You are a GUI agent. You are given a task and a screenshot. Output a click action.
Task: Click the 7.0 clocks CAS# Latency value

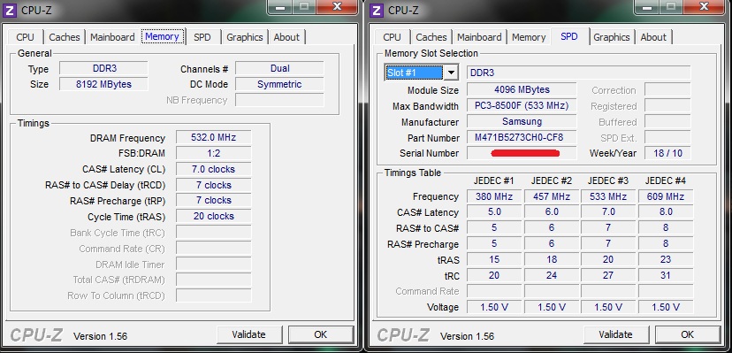(214, 169)
